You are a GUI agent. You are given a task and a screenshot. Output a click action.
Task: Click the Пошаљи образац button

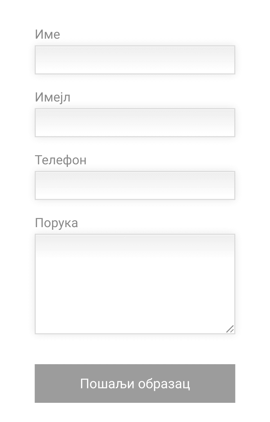coord(135,383)
